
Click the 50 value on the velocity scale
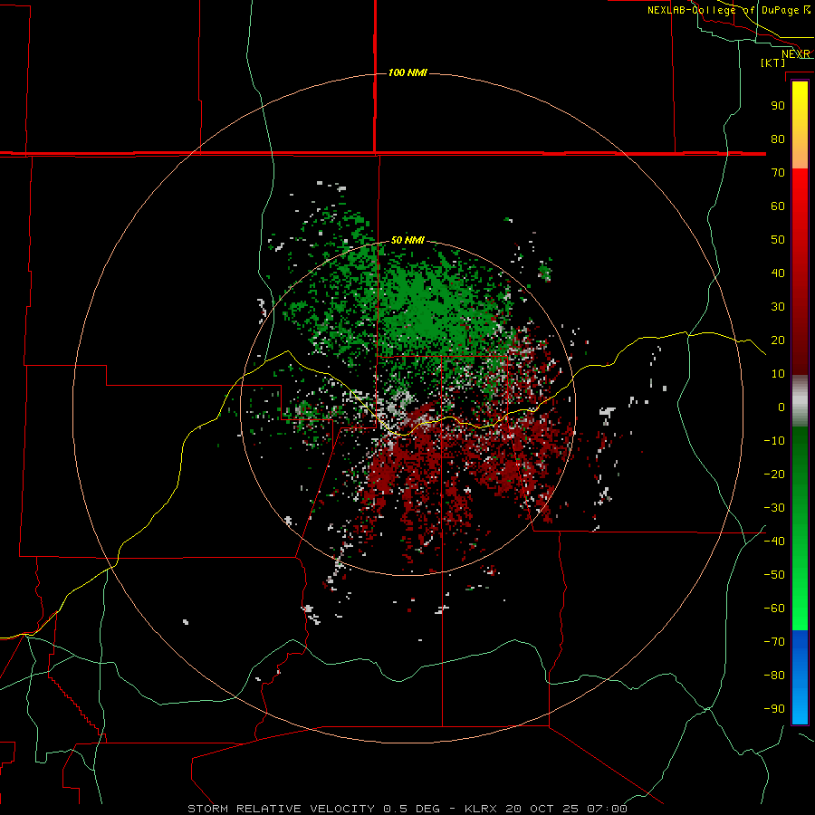778,240
